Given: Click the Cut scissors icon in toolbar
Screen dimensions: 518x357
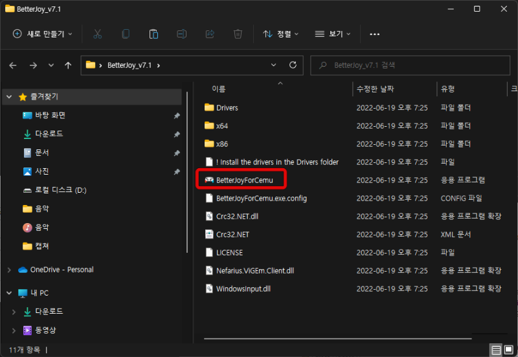Looking at the screenshot, I should point(98,34).
